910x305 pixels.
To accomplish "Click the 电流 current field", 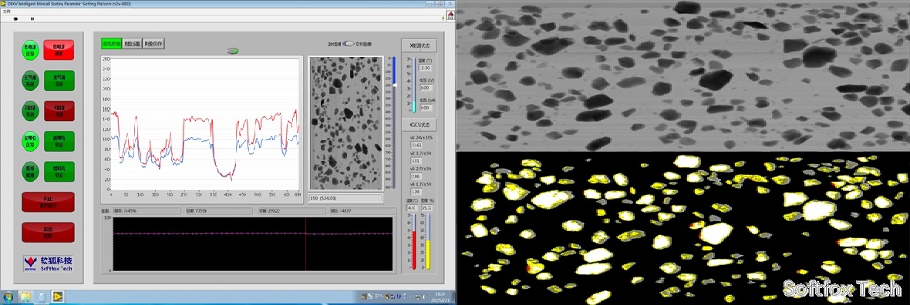I will tap(425, 107).
